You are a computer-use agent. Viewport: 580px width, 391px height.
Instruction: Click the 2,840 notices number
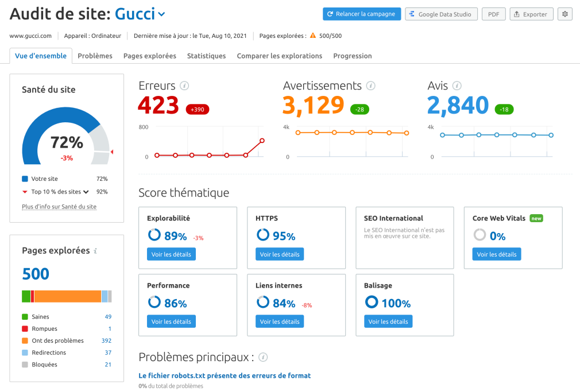click(x=458, y=105)
